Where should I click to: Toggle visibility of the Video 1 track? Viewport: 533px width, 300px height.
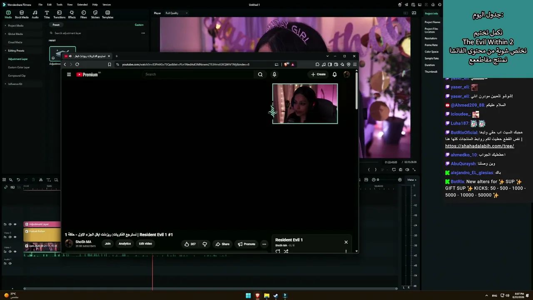coord(15,252)
